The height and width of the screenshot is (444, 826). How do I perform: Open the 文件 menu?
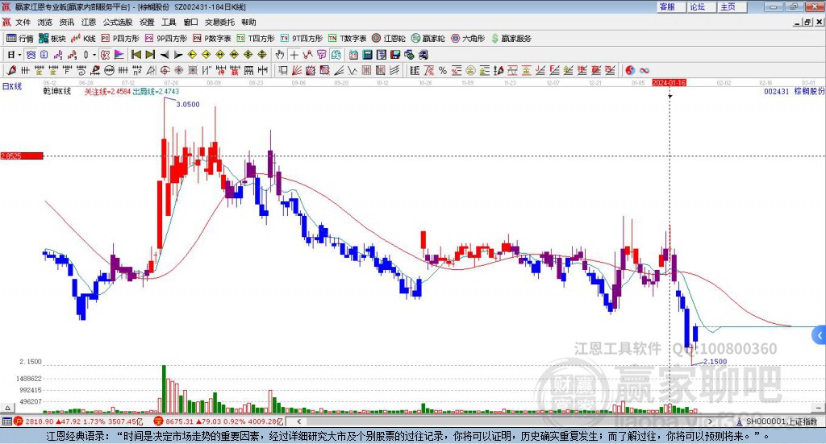coord(23,22)
